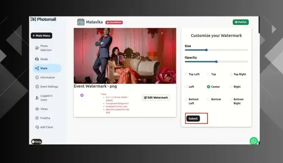Select the Left position radio
Image resolution: width=283 pixels, height=163 pixels.
pyautogui.click(x=186, y=87)
